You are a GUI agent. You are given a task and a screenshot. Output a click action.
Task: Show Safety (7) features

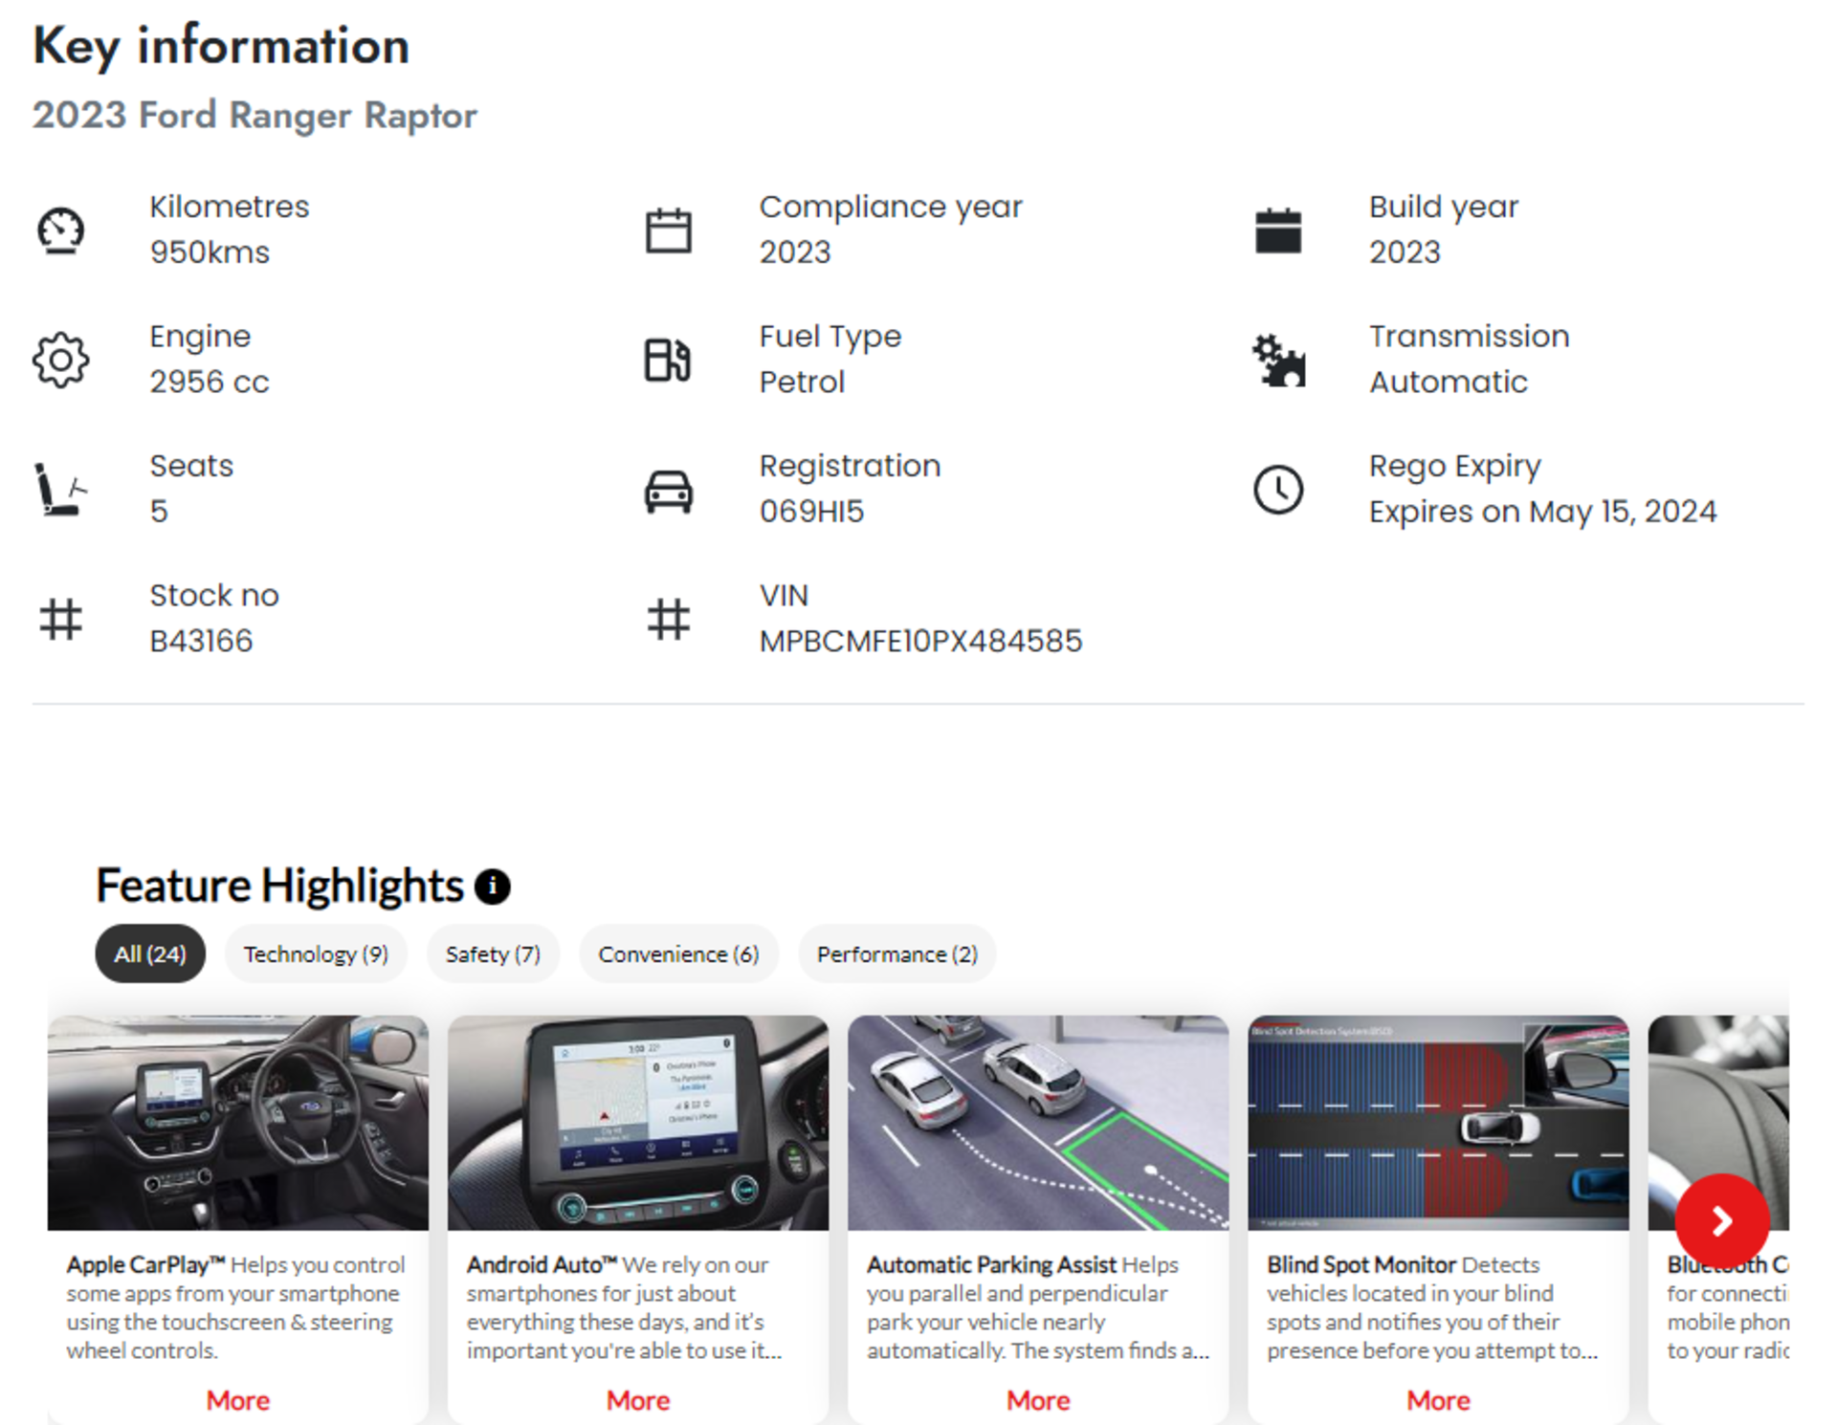[x=493, y=954]
